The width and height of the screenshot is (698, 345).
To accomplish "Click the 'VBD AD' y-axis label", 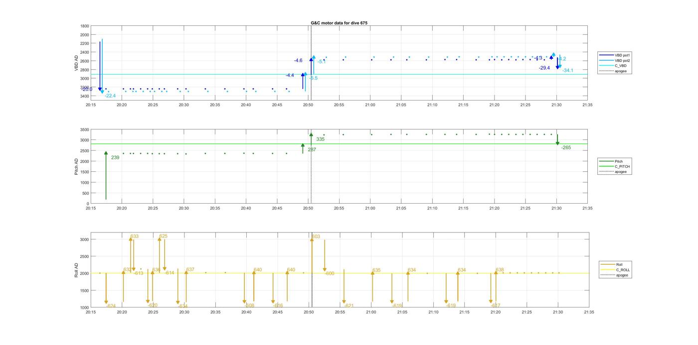I will 77,63.
